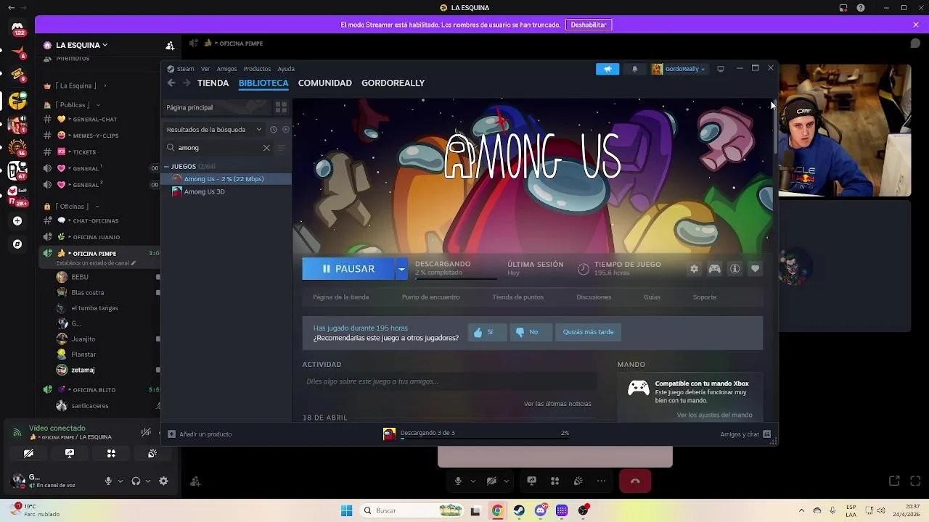
Task: Open Soporte link for Among Us
Action: (x=704, y=297)
